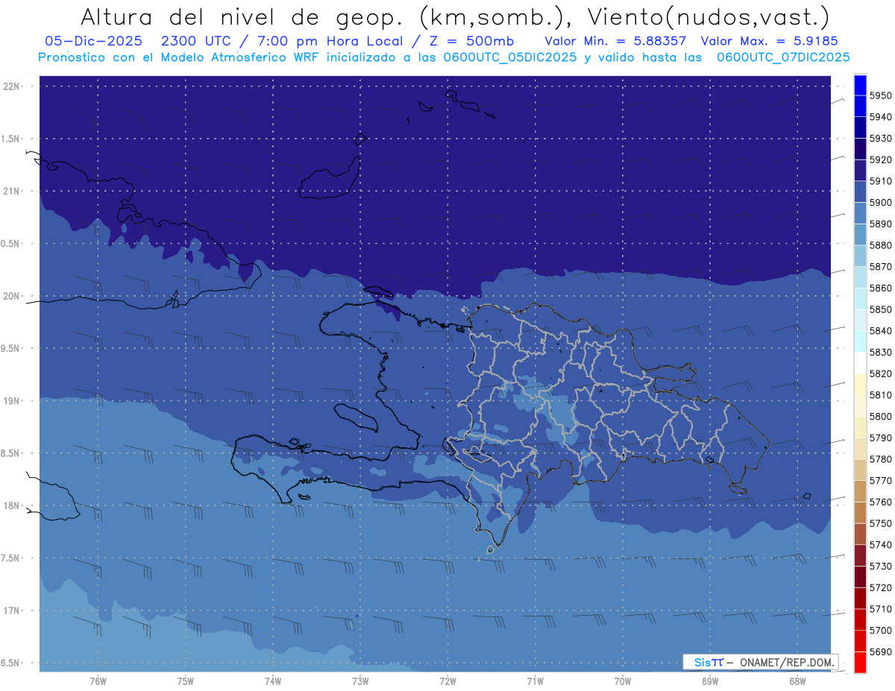Click the 'Valor Min. = 5.88357' text
895x691 pixels.
615,41
